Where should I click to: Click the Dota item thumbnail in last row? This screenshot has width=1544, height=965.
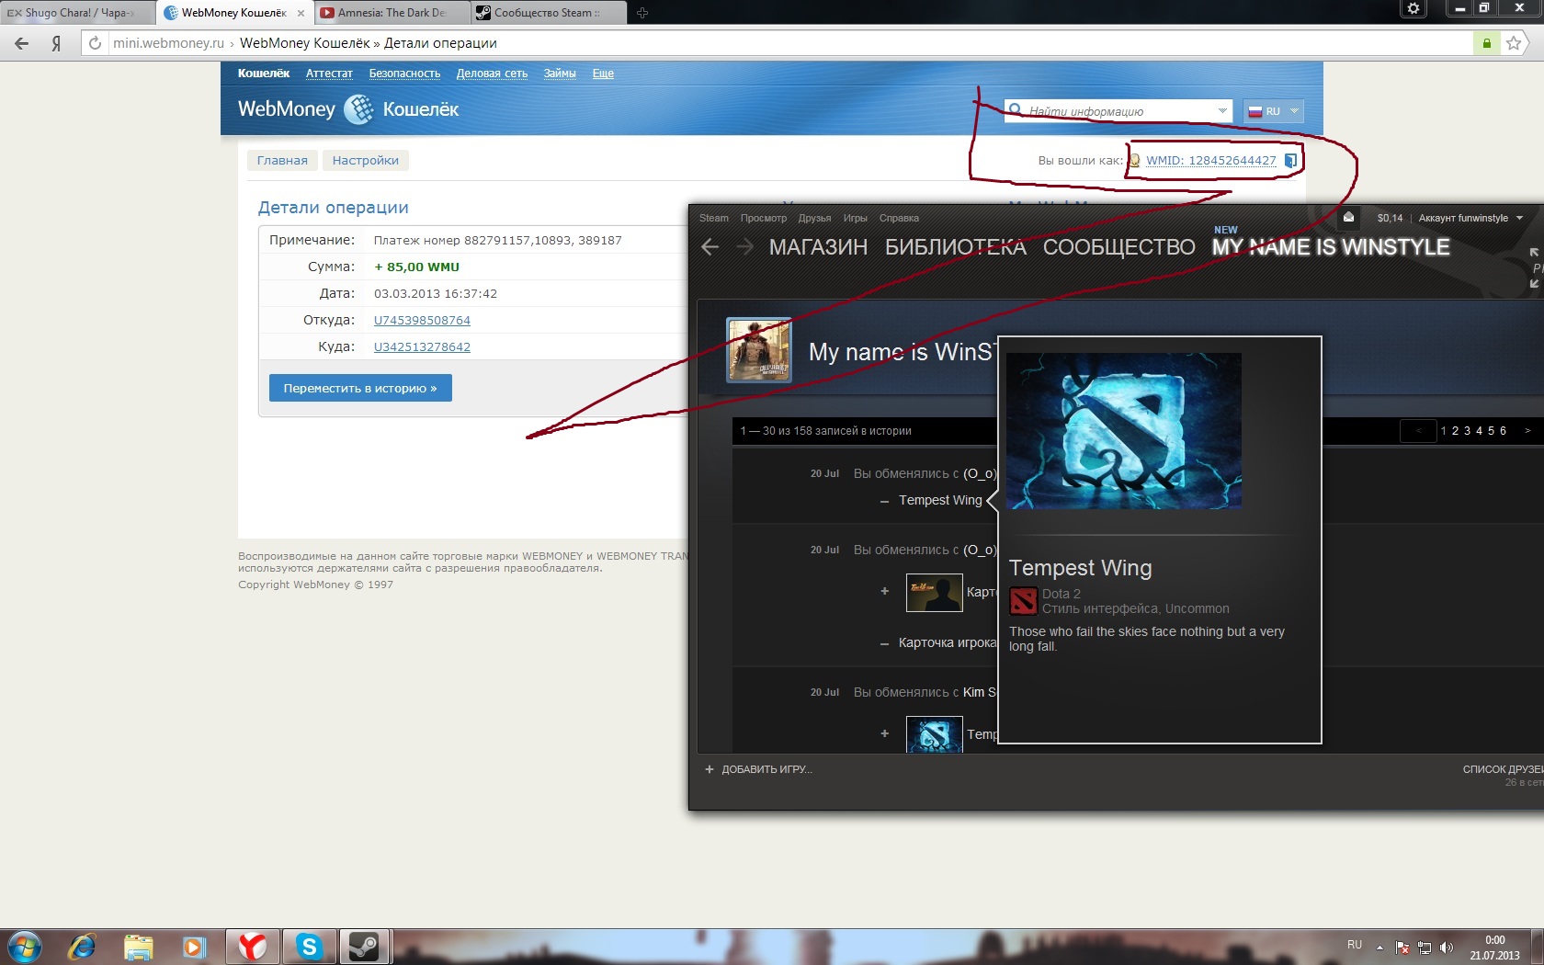tap(935, 734)
